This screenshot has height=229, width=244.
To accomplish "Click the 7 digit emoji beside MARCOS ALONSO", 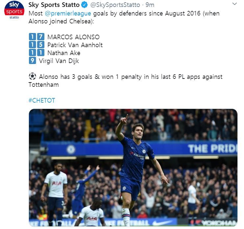I will 41,37.
